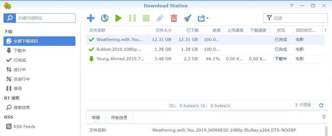
Task: Click the stop square toolbar button
Action: 146,18
